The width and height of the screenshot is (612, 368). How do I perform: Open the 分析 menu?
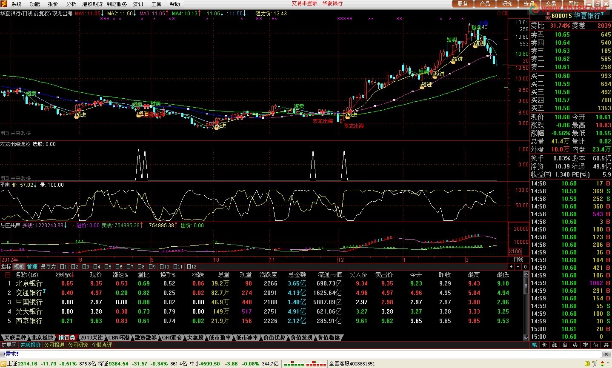(71, 4)
